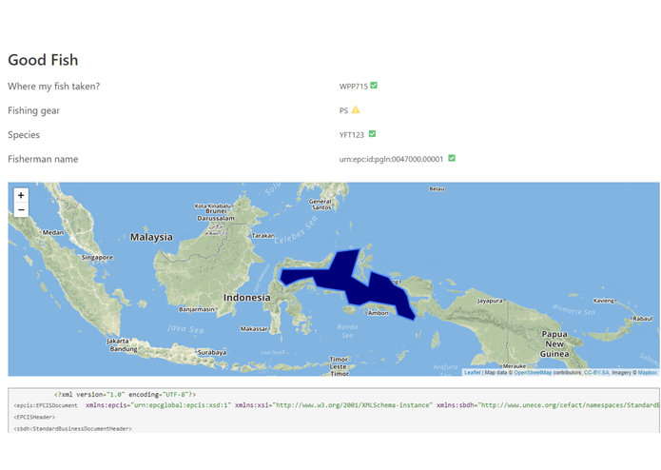Click the 'Where my fish taken?' label
The width and height of the screenshot is (661, 470).
(x=53, y=86)
